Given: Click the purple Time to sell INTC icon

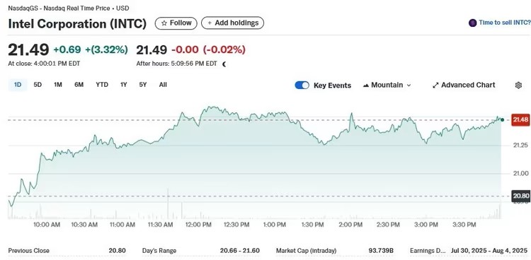Looking at the screenshot, I should pos(472,23).
